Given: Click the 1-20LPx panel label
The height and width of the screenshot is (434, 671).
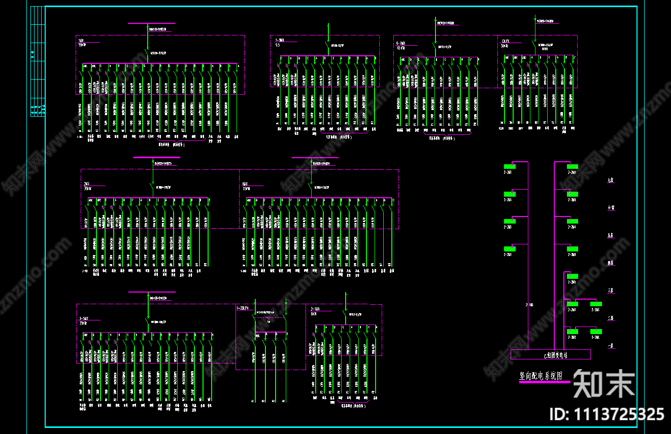Looking at the screenshot, I should pyautogui.click(x=242, y=308).
